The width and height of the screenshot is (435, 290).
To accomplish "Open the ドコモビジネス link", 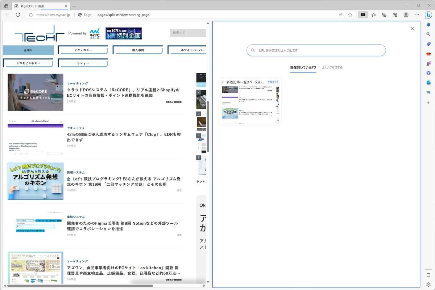I will 28,63.
